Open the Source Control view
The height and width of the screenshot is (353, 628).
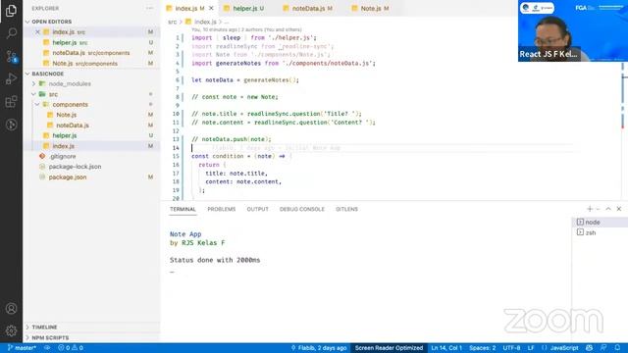click(11, 57)
